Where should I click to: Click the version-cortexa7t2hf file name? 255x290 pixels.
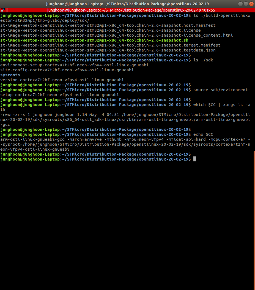pyautogui.click(x=62, y=80)
